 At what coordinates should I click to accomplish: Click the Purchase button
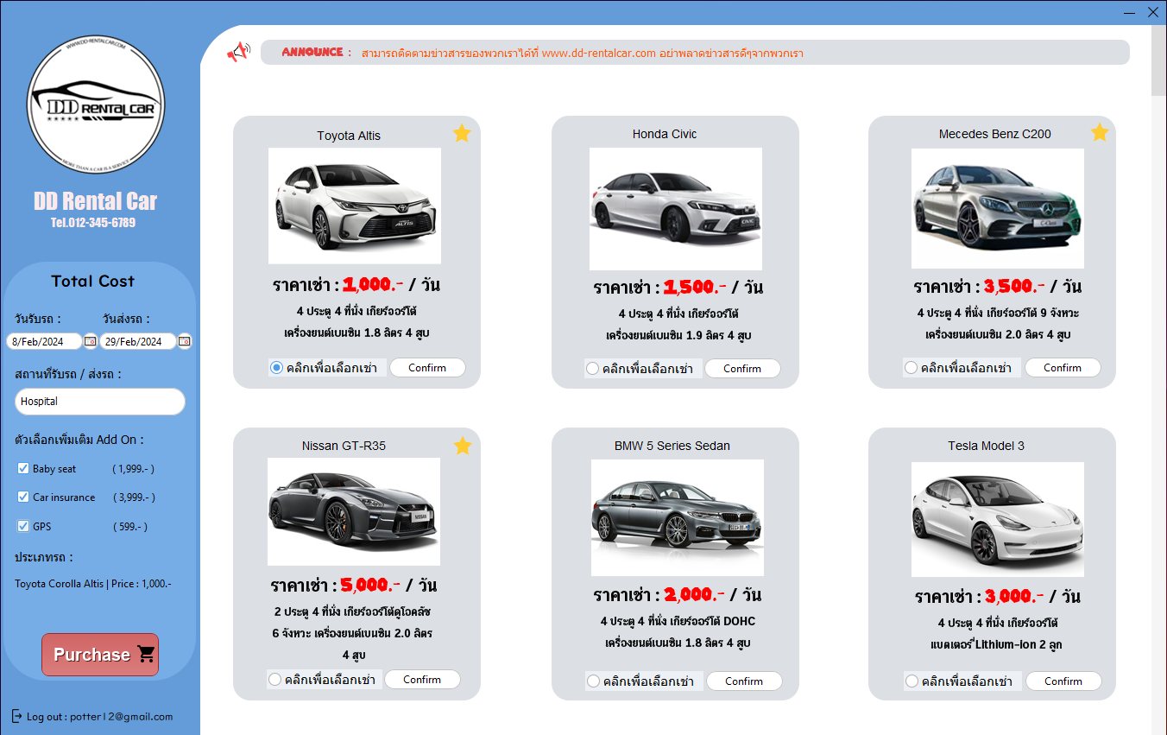pyautogui.click(x=100, y=655)
